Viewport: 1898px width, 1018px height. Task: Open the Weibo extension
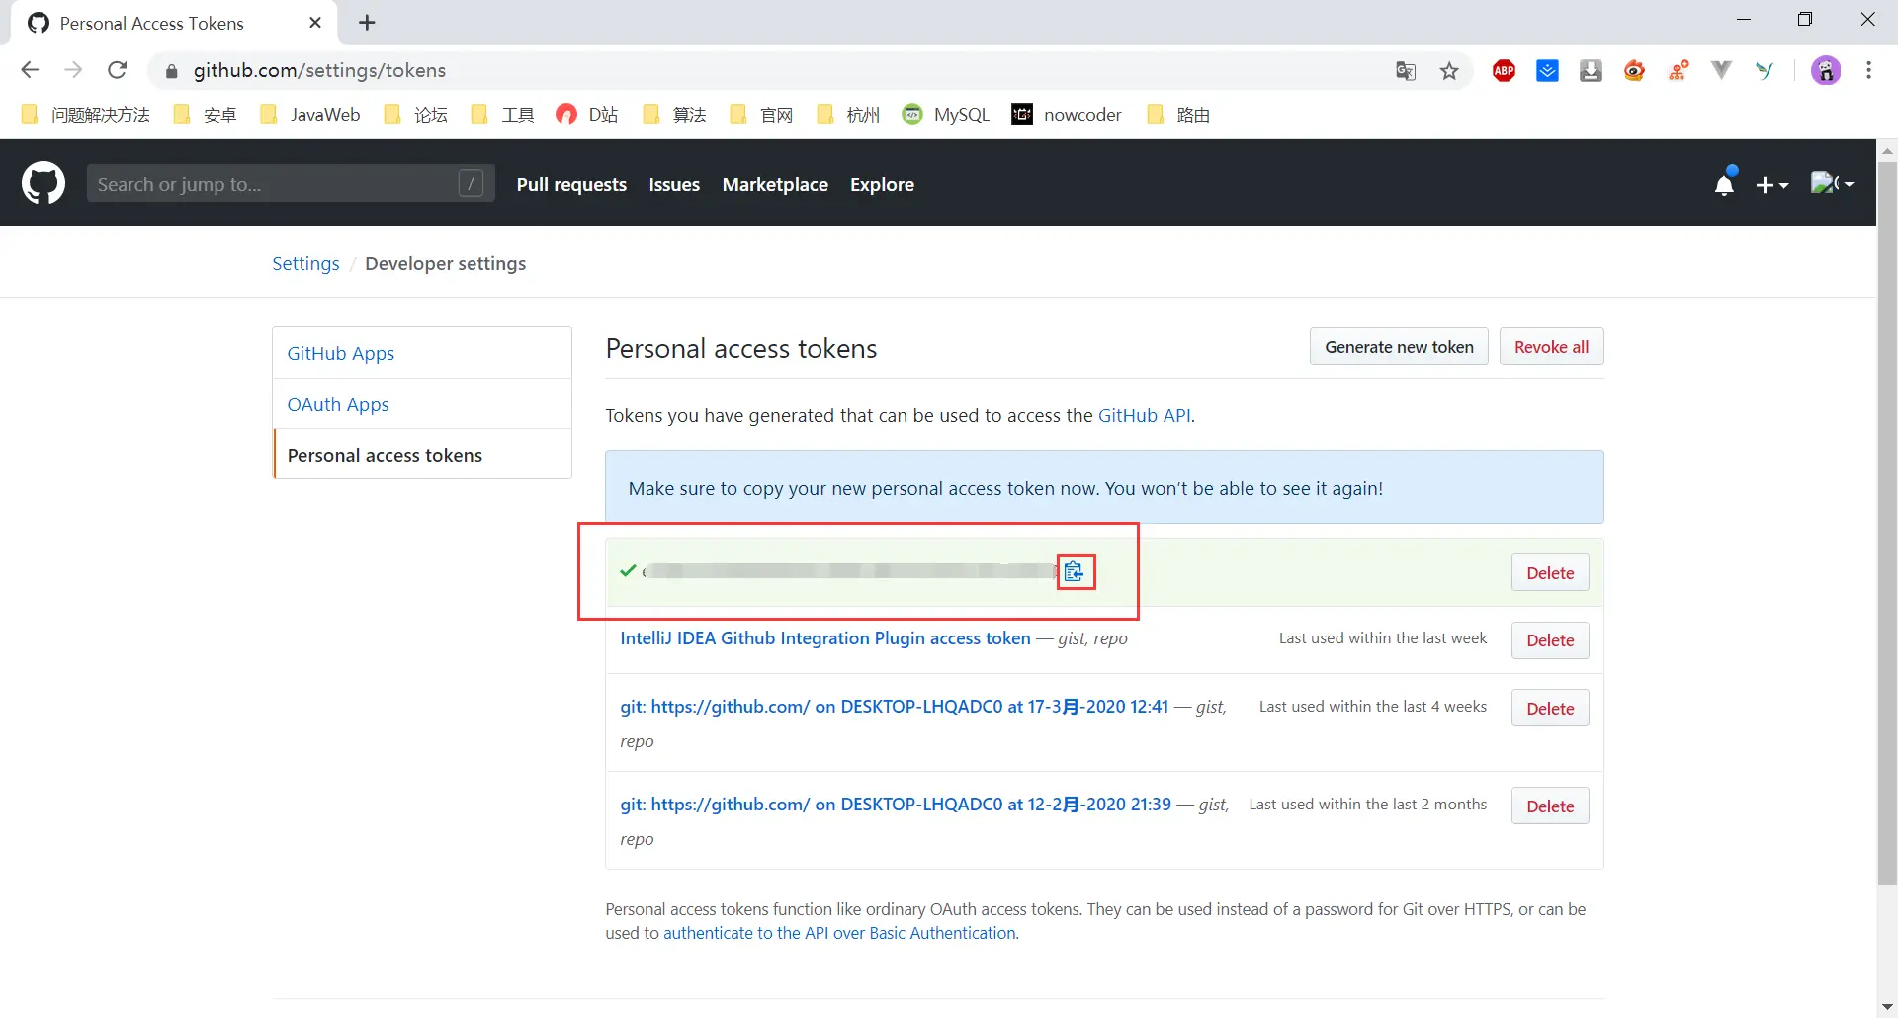[1634, 70]
